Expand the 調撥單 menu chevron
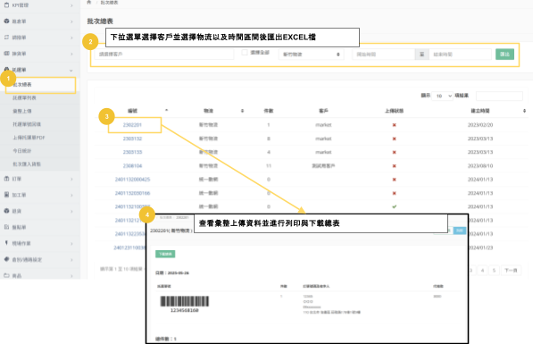Image resolution: width=533 pixels, height=344 pixels. 71,38
